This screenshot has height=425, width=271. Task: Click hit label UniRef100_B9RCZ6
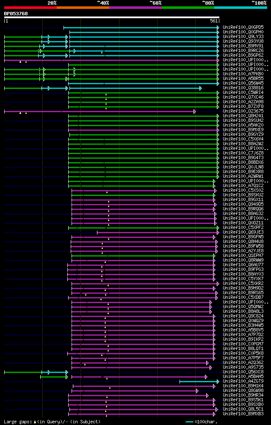click(243, 51)
